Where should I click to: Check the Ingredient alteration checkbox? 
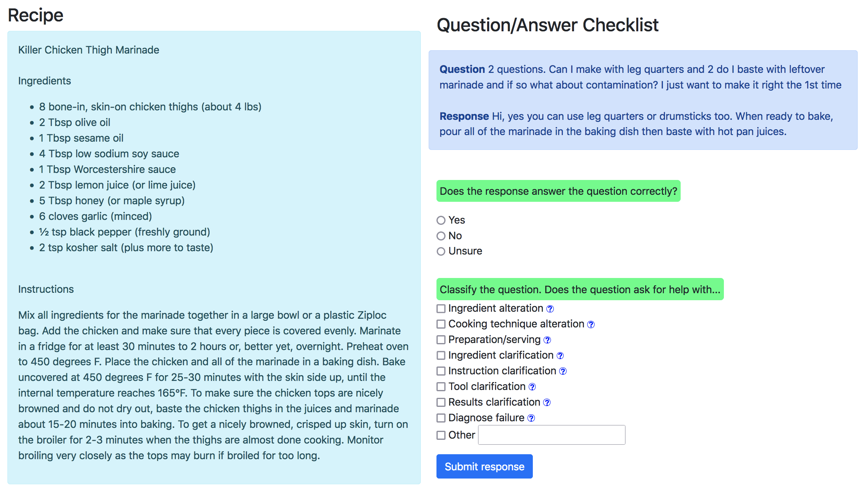point(441,308)
